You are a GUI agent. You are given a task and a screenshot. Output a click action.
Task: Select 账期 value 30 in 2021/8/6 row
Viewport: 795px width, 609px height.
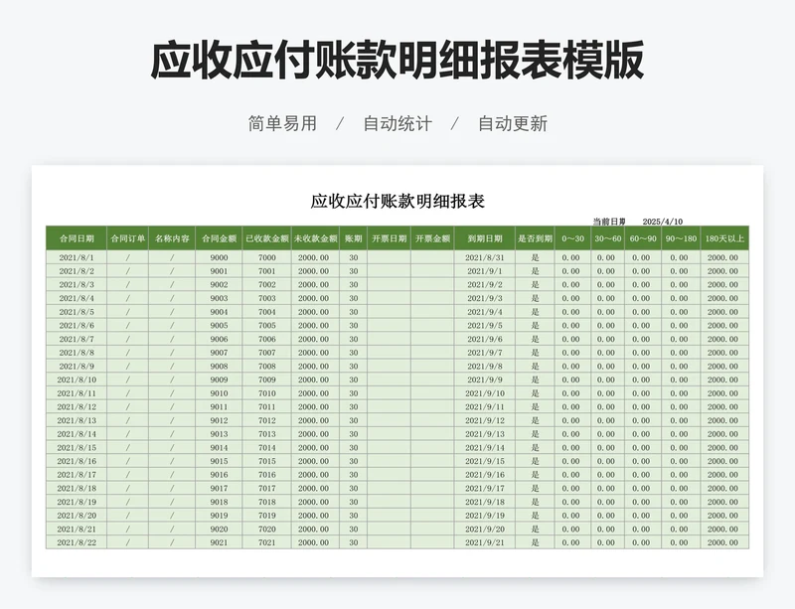tap(354, 326)
